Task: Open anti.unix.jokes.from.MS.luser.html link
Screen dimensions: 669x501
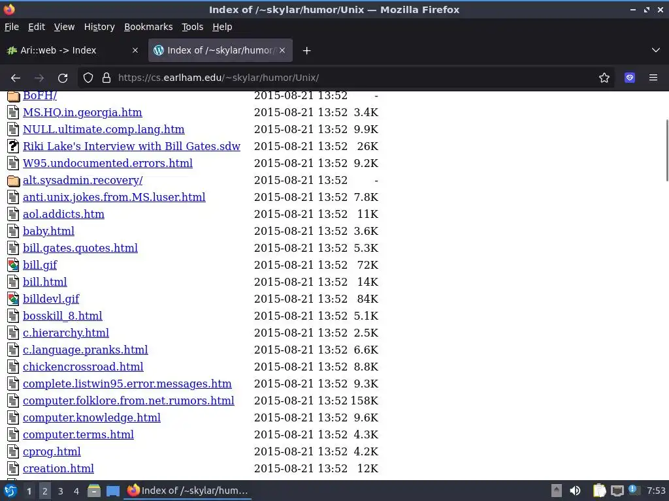Action: (x=114, y=197)
